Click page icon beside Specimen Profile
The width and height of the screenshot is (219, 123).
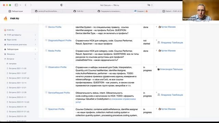point(46,109)
